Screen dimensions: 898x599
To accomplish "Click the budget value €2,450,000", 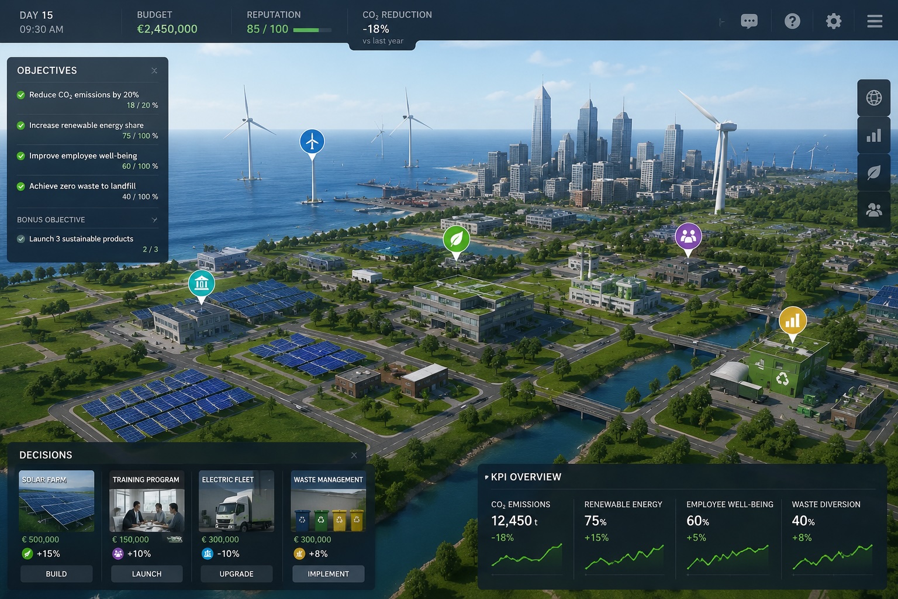I will tap(167, 29).
